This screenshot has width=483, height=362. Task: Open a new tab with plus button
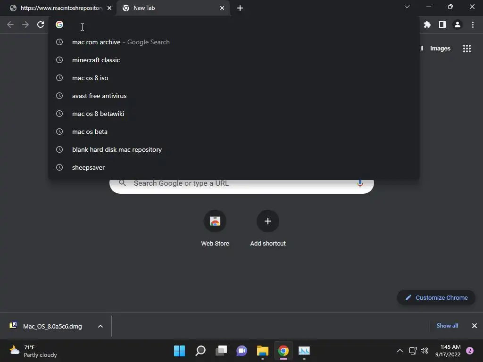pyautogui.click(x=240, y=8)
